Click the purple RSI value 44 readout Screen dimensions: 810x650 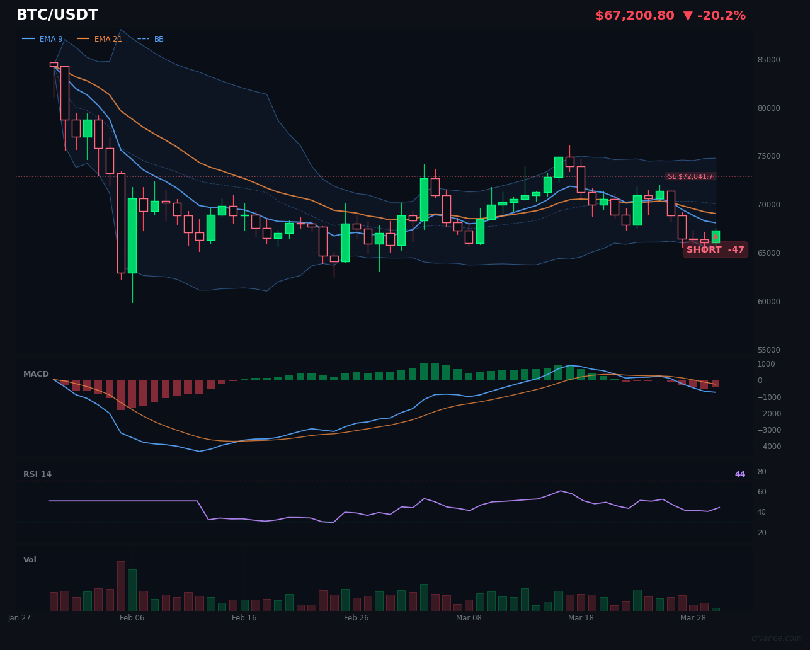point(740,474)
